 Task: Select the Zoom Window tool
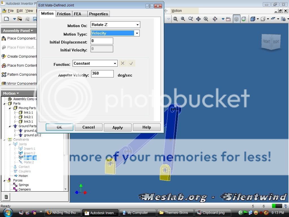183,19
